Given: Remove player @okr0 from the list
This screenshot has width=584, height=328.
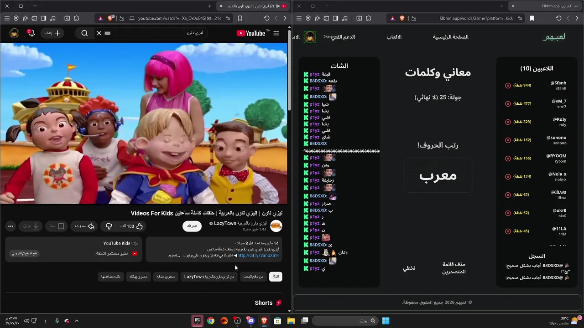Looking at the screenshot, I should pyautogui.click(x=508, y=213).
